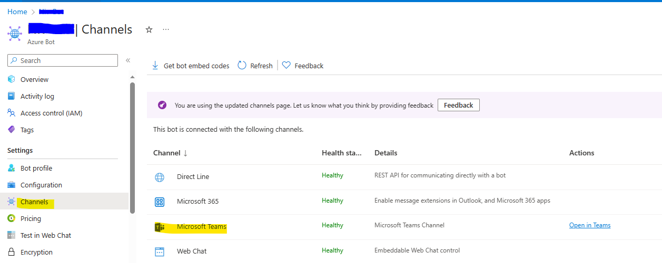The image size is (662, 263).
Task: Click the favorite star icon beside Channels
Action: [x=149, y=30]
